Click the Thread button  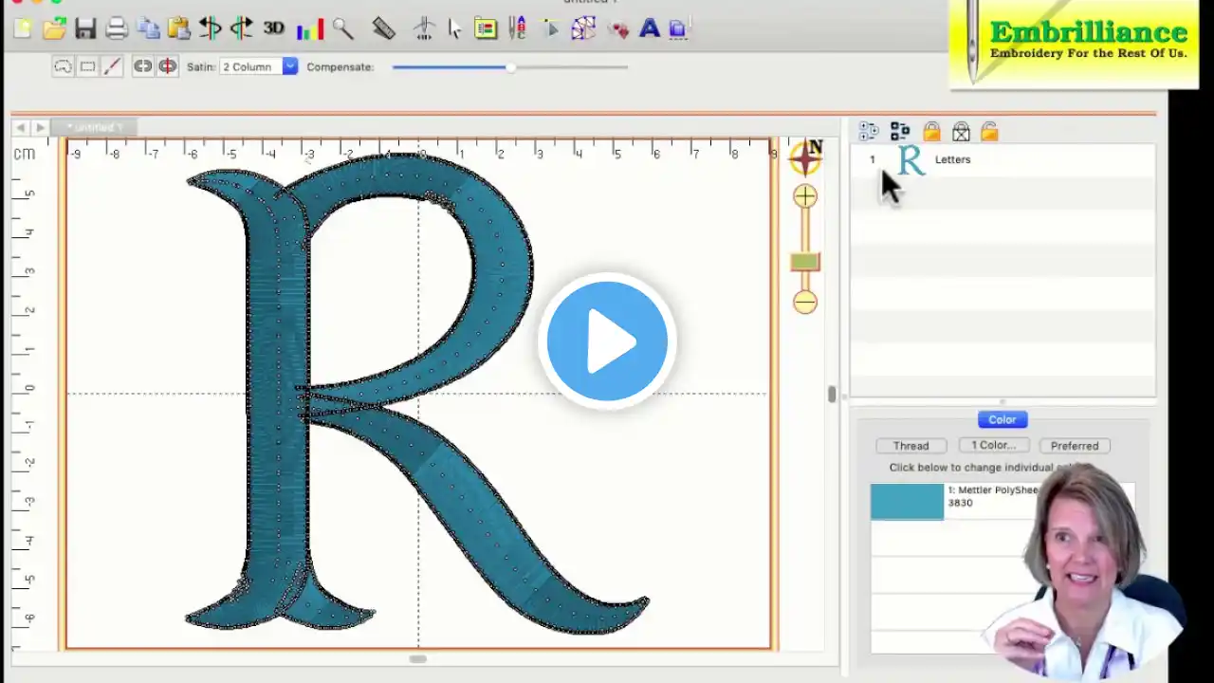point(910,446)
